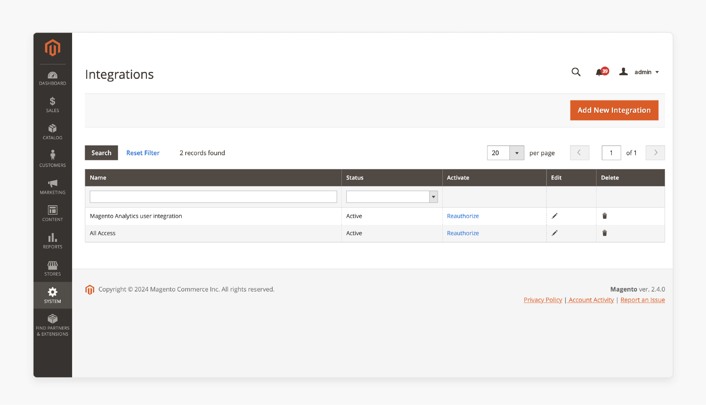Open the Dashboard menu

52,78
